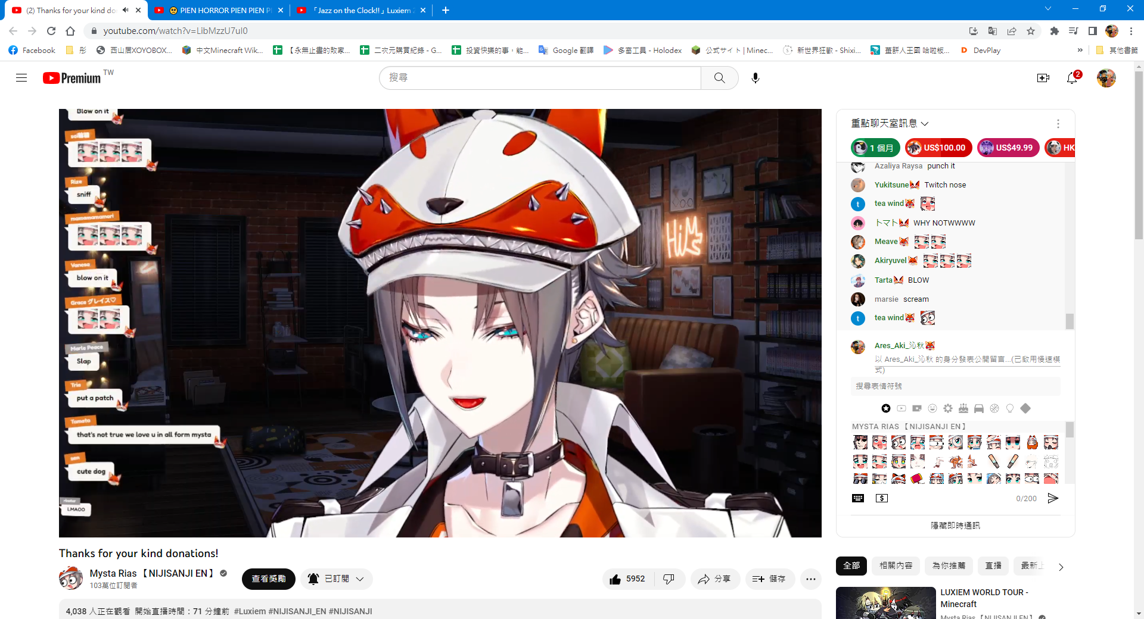Image resolution: width=1144 pixels, height=619 pixels.
Task: Reload the page in Chrome
Action: pos(51,31)
